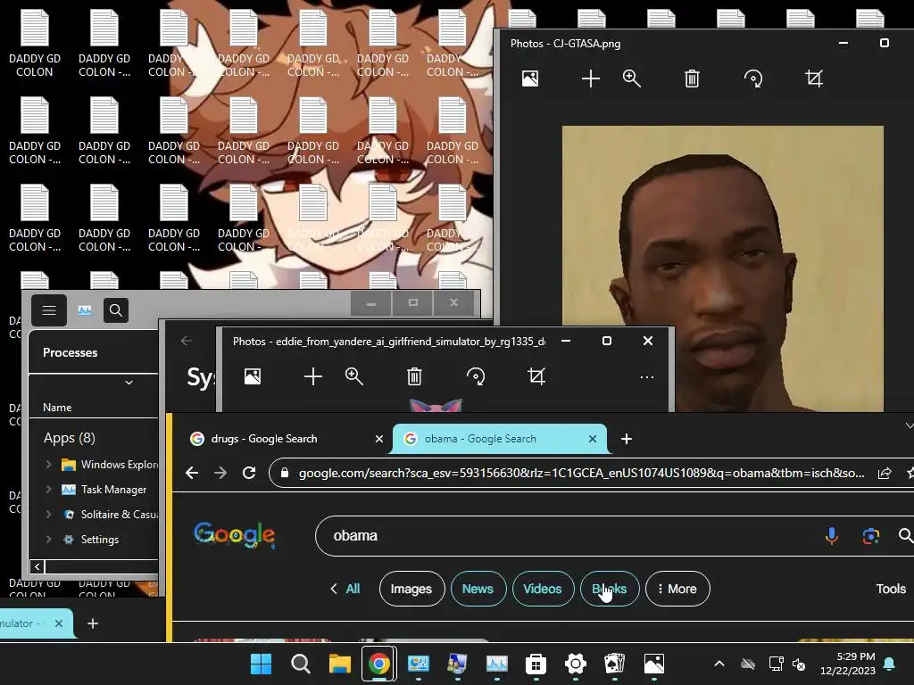The width and height of the screenshot is (914, 685).
Task: Open a new Chrome tab
Action: [x=627, y=439]
